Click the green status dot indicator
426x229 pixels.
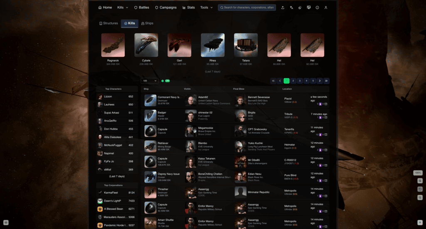coord(163,81)
